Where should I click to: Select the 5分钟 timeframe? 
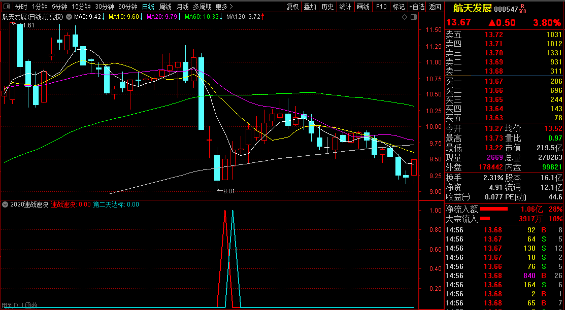point(59,7)
